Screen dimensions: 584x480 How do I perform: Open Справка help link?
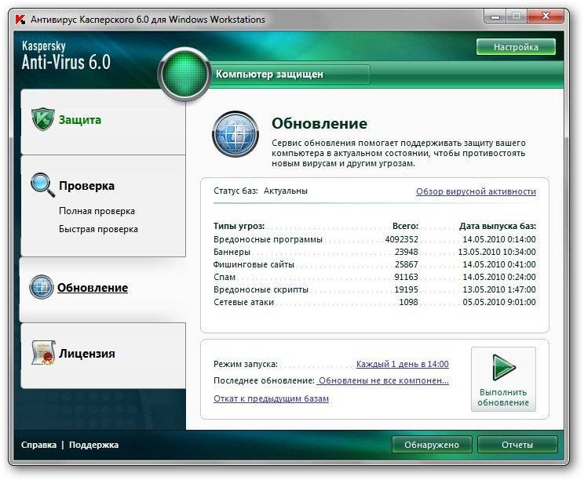pyautogui.click(x=38, y=445)
